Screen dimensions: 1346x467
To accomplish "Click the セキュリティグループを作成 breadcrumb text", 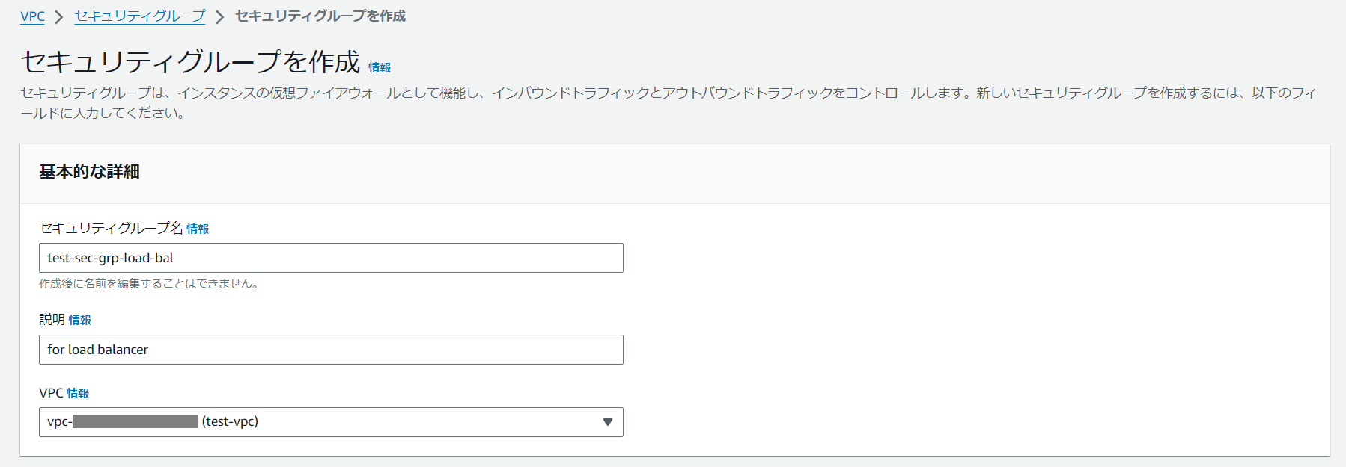I will (320, 16).
